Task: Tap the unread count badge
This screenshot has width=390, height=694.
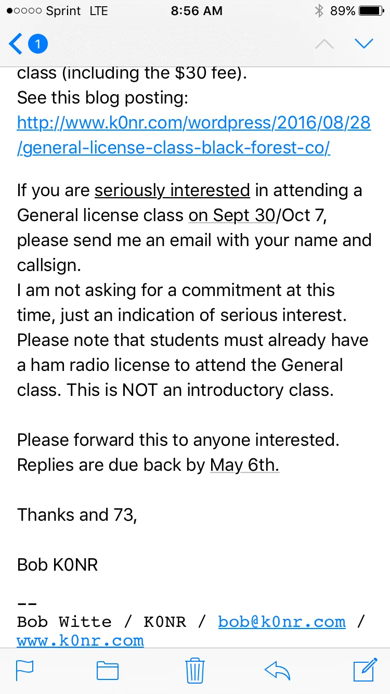Action: point(37,44)
